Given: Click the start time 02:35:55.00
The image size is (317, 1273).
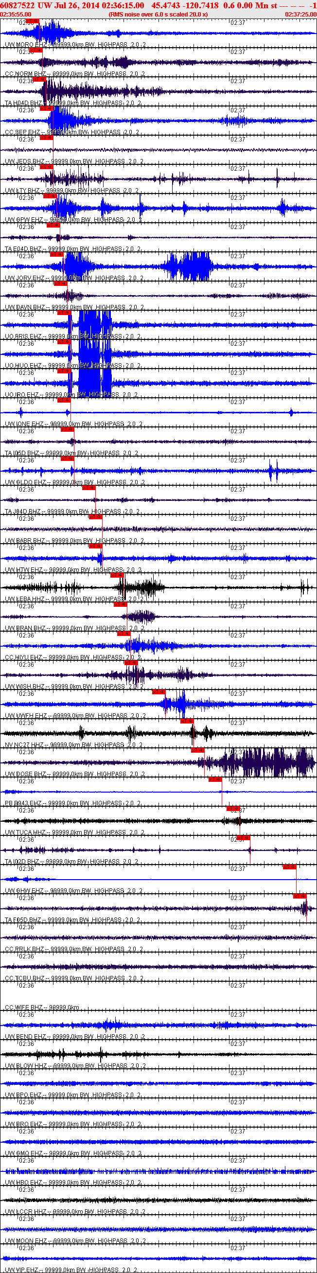Looking at the screenshot, I should click(16, 14).
